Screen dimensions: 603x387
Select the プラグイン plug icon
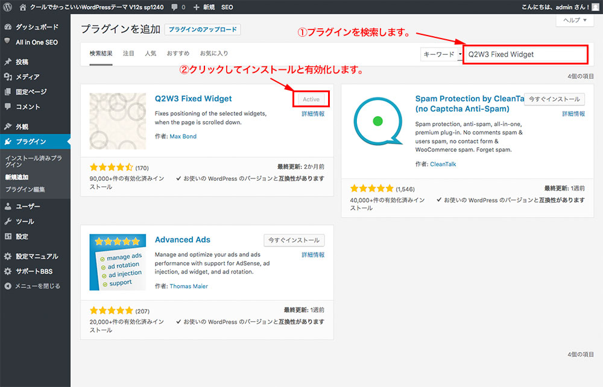(x=8, y=142)
